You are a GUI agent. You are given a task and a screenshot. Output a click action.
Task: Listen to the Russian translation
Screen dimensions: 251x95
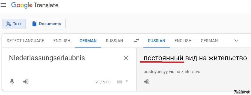click(147, 82)
